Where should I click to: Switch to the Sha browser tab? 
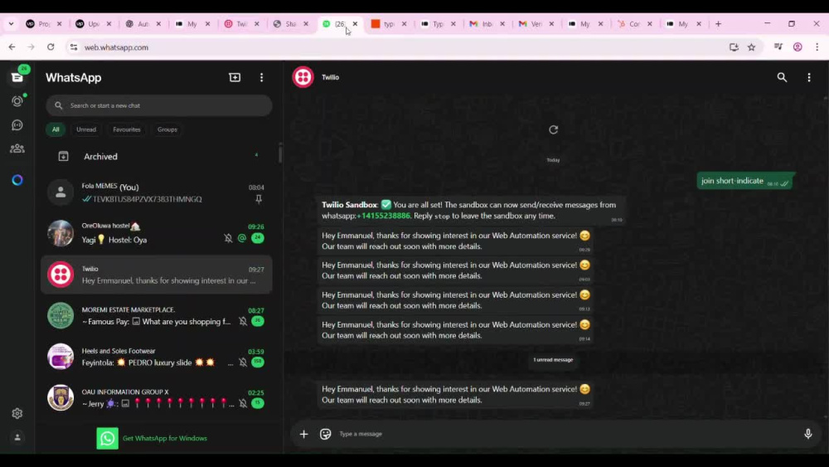point(291,24)
